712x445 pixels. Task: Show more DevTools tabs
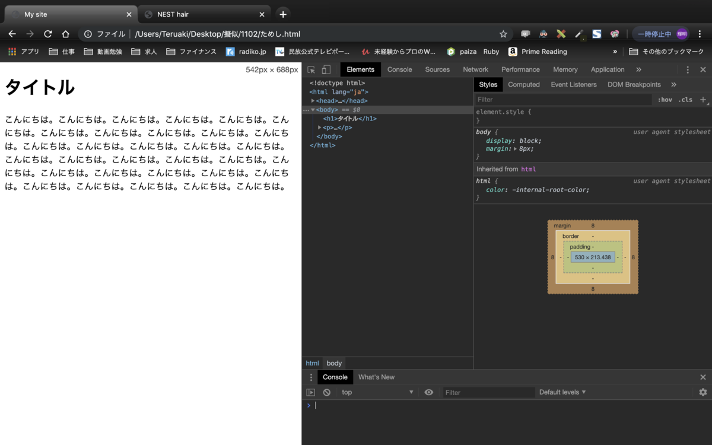(638, 69)
